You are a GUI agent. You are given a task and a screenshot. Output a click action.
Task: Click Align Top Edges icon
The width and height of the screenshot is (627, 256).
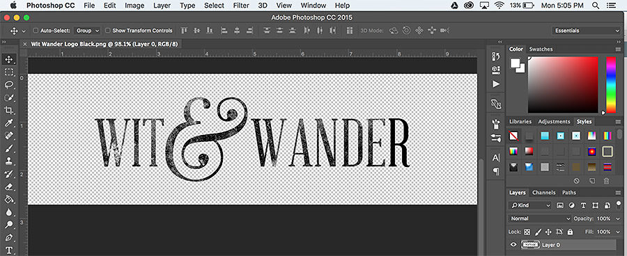tap(184, 31)
